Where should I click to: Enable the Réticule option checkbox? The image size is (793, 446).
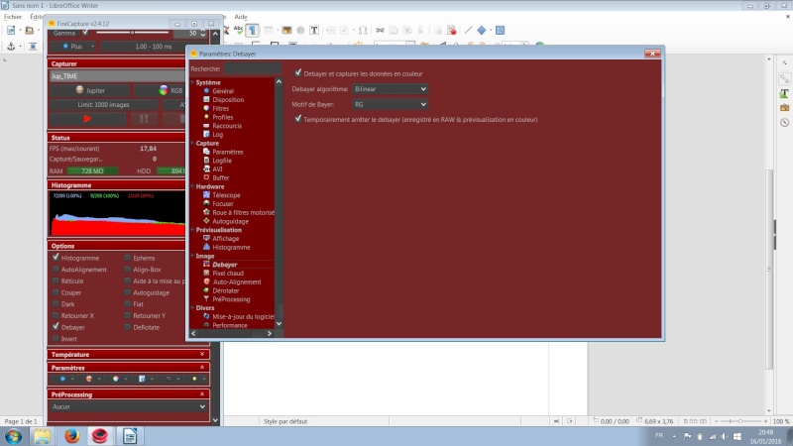pyautogui.click(x=56, y=280)
